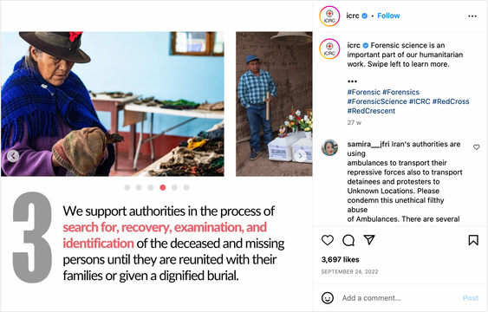Like samira__jfri's comment with the small heart
This screenshot has width=488, height=312.
pyautogui.click(x=476, y=147)
